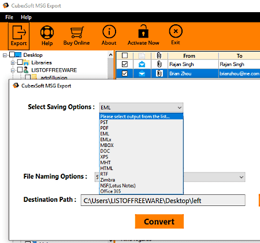Click the paperclip column header icon
The width and height of the screenshot is (260, 243).
point(159,56)
